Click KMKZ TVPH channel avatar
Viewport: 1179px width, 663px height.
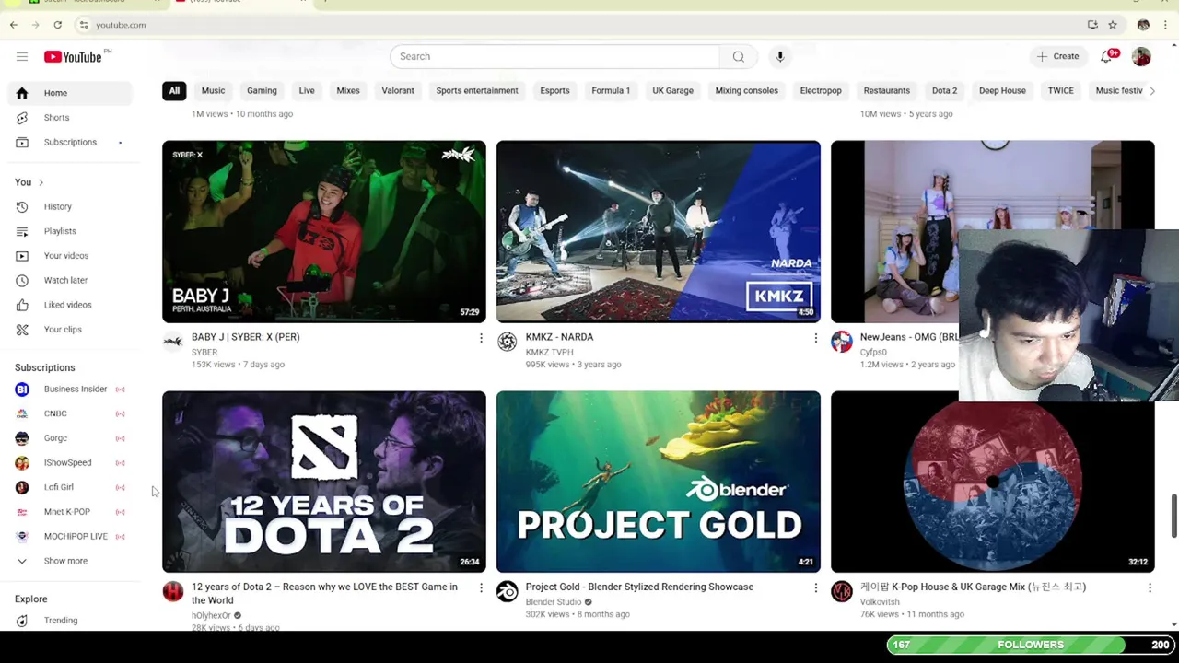[x=508, y=342]
